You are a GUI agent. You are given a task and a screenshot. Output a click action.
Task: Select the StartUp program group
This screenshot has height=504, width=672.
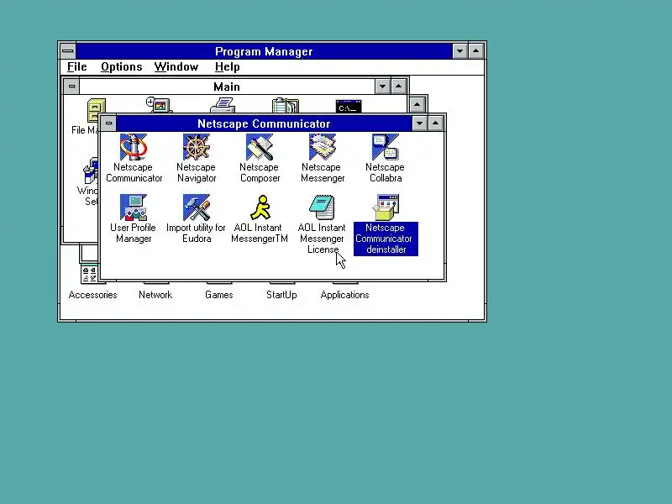281,295
